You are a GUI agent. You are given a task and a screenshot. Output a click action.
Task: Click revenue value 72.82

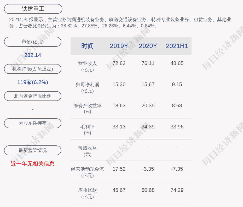(119, 63)
